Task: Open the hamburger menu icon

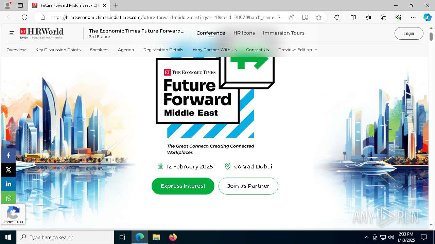Action: [12, 33]
